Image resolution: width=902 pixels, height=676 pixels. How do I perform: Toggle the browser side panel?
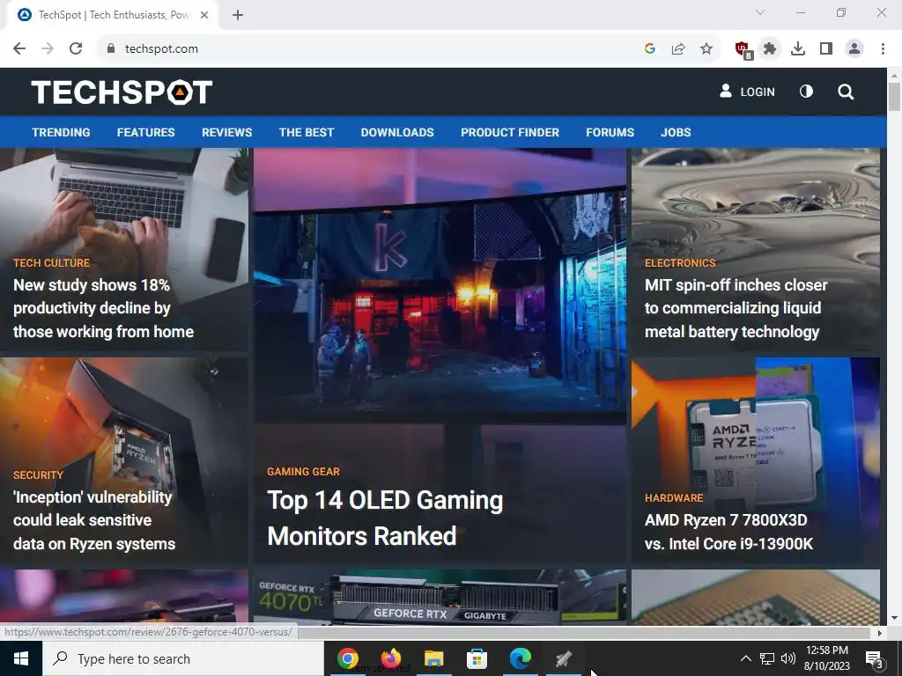click(826, 49)
